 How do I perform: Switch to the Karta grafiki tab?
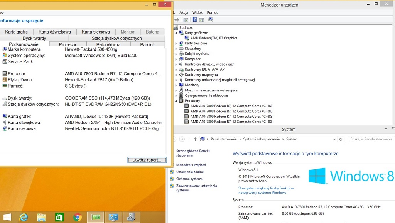tap(16, 32)
